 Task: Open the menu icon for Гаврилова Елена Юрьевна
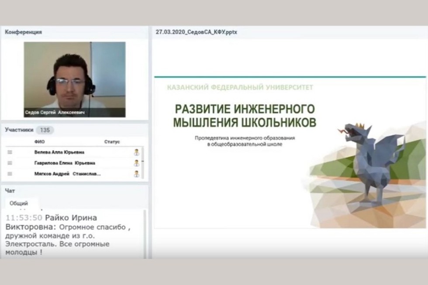point(10,163)
